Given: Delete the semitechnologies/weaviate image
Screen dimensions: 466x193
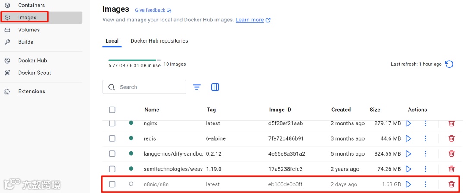Looking at the screenshot, I should pos(451,169).
